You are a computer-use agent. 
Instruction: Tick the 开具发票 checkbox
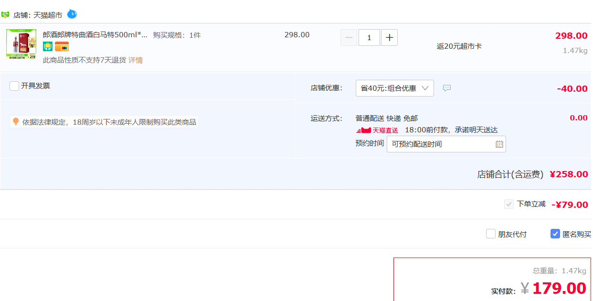[x=14, y=86]
